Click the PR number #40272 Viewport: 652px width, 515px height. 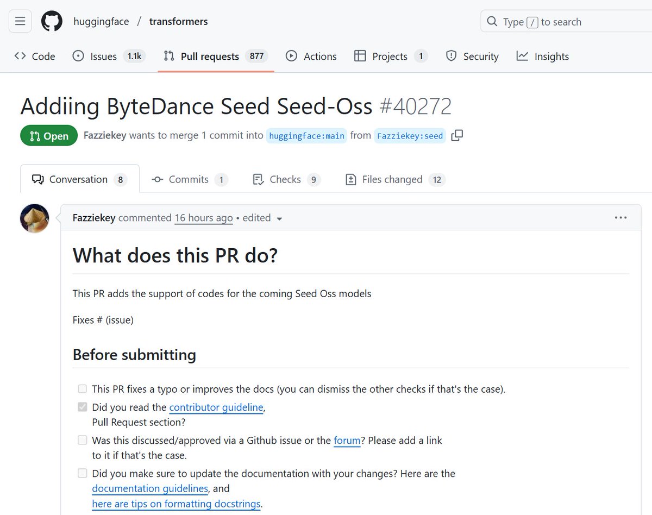(x=415, y=107)
